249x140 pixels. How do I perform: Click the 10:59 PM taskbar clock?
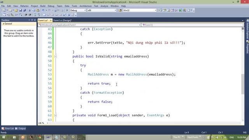(241, 137)
